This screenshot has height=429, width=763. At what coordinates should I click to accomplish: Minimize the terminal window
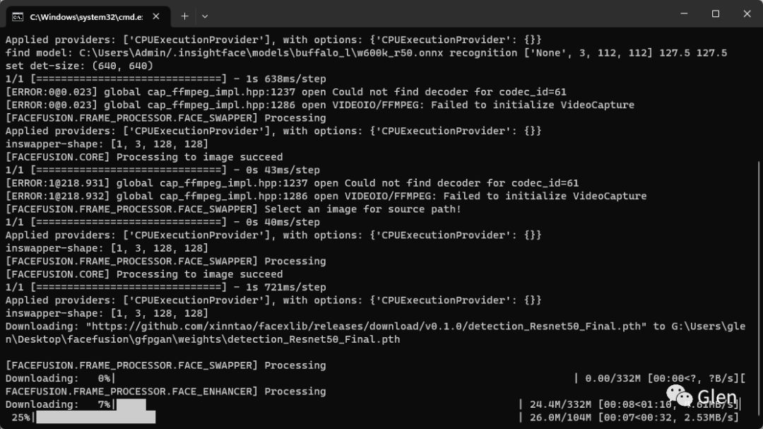(684, 13)
